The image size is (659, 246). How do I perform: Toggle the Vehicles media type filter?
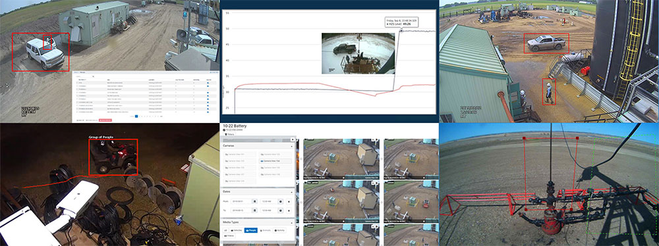click(x=237, y=230)
